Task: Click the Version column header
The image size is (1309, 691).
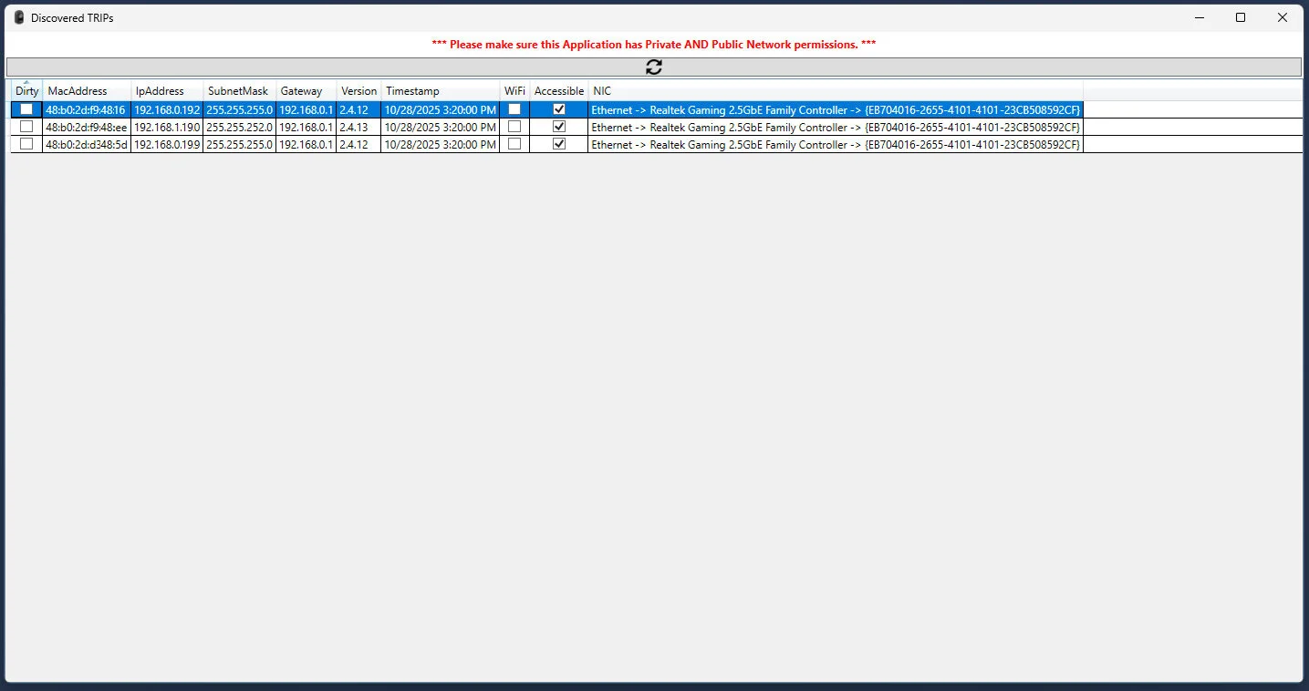Action: click(x=358, y=91)
